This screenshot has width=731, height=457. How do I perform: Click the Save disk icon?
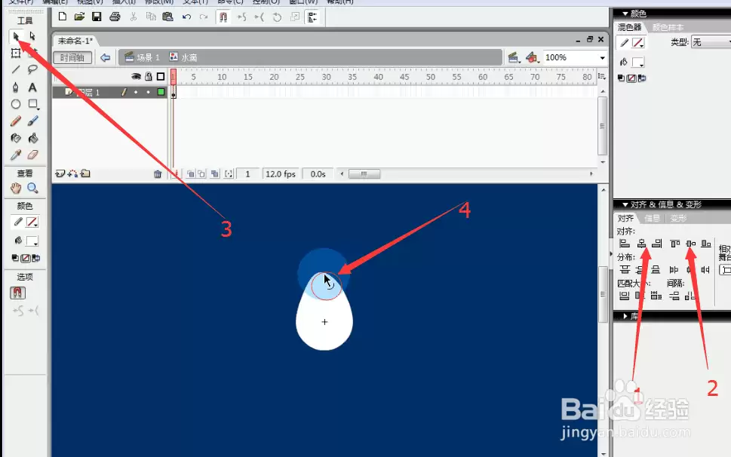pos(97,17)
